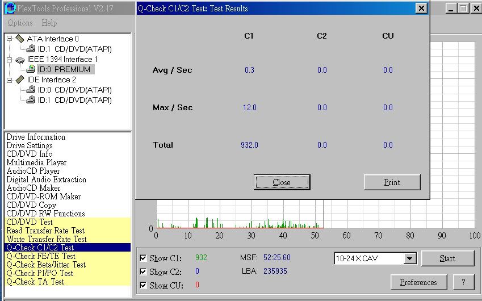Screen dimensions: 482x301
Task: Toggle the Show C1 checkbox
Action: [143, 258]
